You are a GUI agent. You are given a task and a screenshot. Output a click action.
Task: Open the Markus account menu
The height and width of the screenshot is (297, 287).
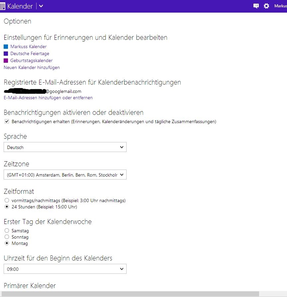(280, 6)
